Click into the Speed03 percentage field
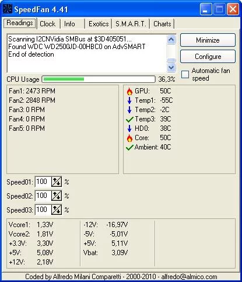242x282 pixels. tap(43, 210)
